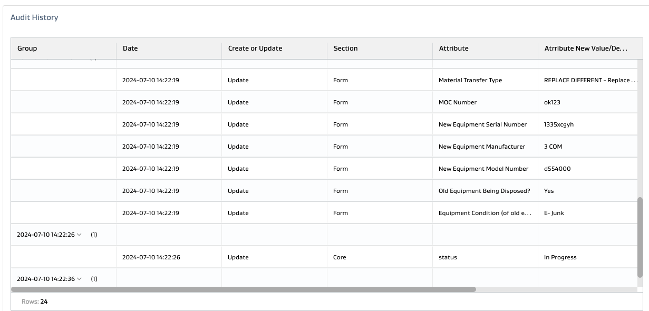Click the 3 COM manufacturer value
This screenshot has height=311, width=649.
[x=553, y=147]
